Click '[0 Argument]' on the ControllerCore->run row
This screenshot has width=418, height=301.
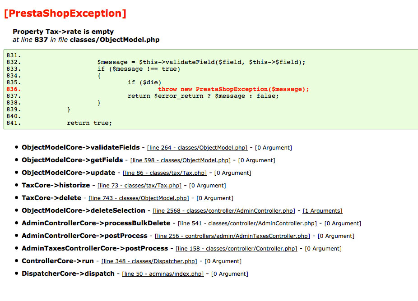[223, 261]
